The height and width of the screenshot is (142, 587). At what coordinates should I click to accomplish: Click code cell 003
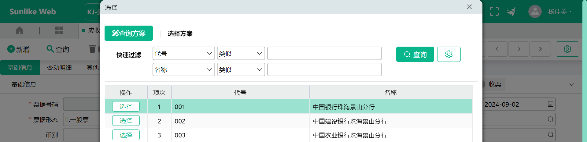240,135
